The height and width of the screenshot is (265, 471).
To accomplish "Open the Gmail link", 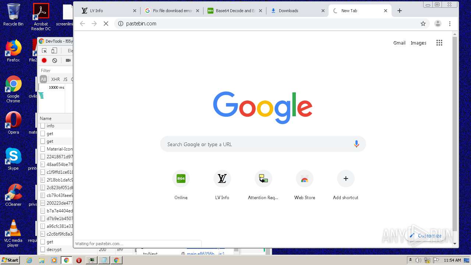I will [399, 43].
